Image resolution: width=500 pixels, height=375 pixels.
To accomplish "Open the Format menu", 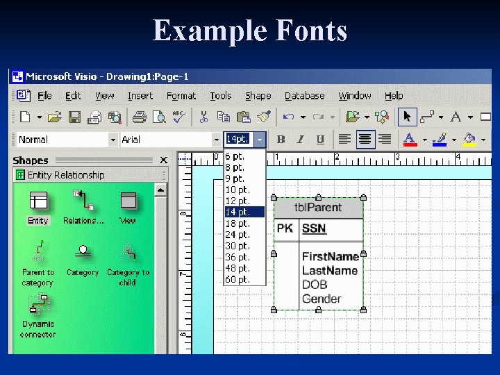I will tap(181, 96).
